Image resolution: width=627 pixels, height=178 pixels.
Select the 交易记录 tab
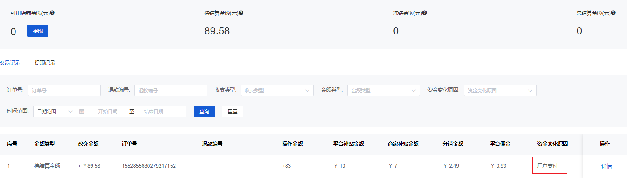10,63
